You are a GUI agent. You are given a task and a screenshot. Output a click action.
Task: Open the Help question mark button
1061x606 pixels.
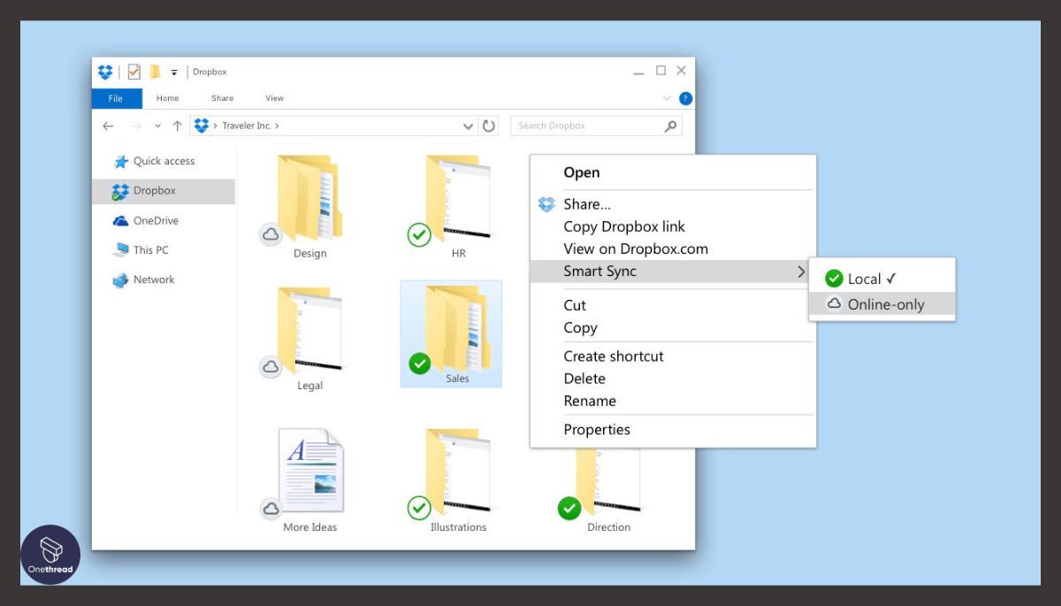coord(685,98)
